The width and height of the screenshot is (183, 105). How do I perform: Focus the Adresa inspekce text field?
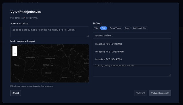(x=49, y=32)
